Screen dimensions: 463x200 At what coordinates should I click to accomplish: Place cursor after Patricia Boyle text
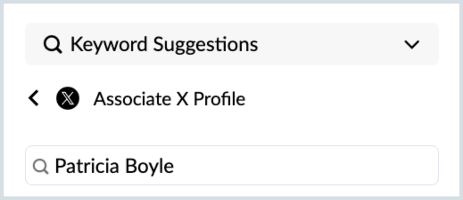coord(175,166)
